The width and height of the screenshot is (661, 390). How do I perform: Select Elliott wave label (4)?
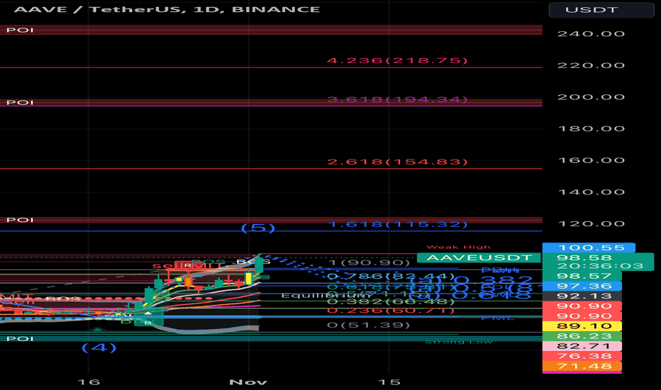tap(99, 348)
